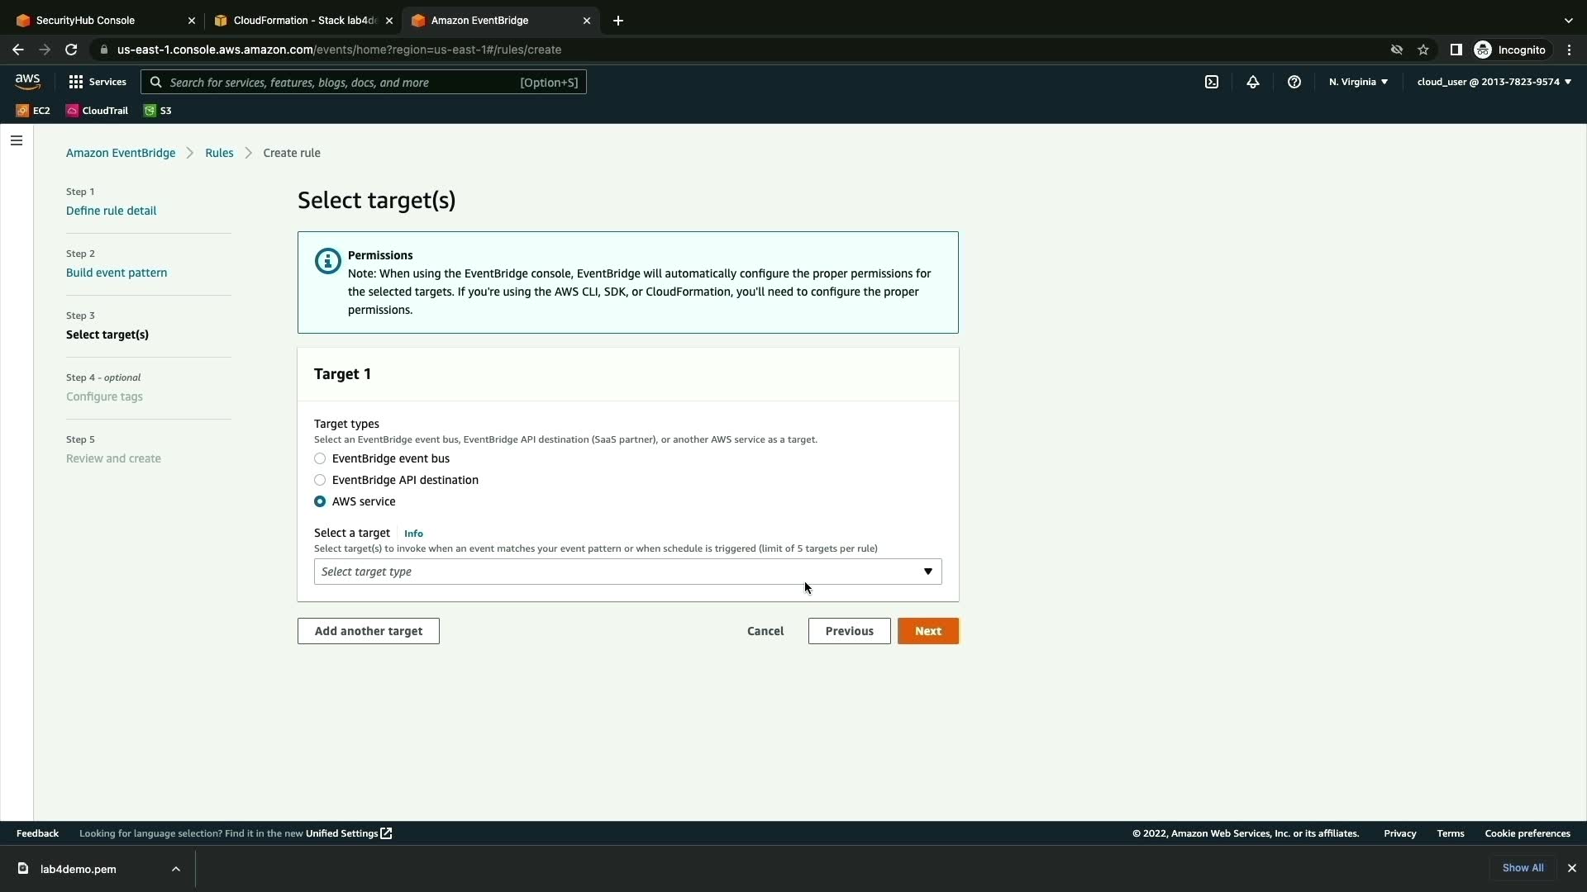The height and width of the screenshot is (892, 1587).
Task: Open the help question mark icon
Action: (x=1294, y=82)
